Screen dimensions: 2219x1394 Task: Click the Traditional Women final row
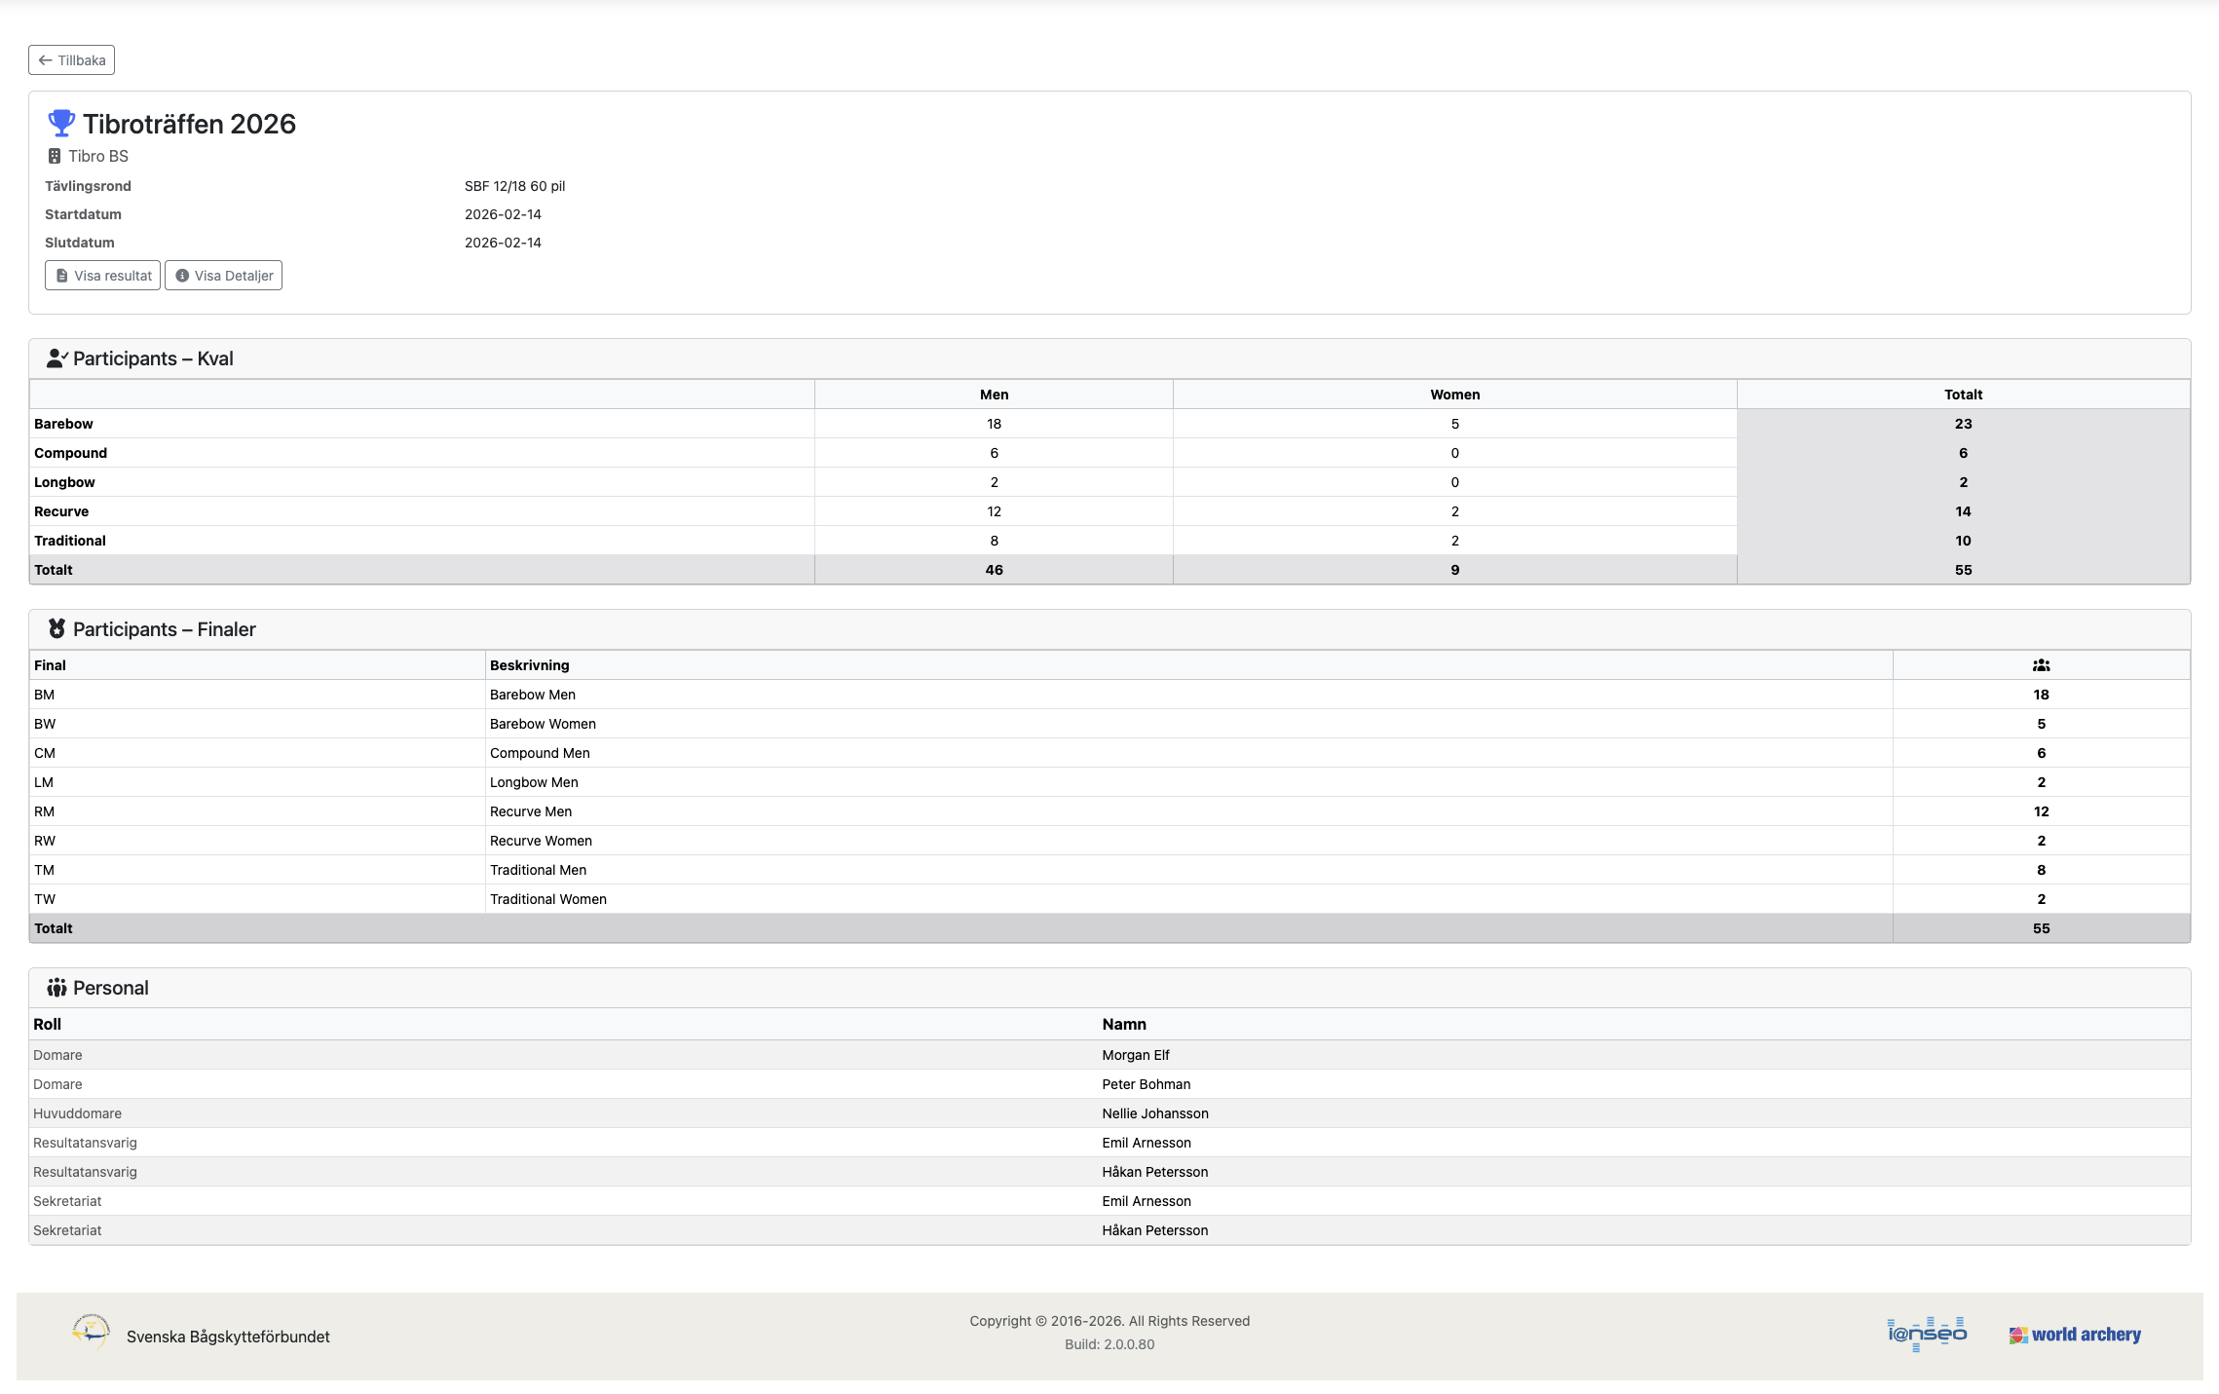[x=548, y=899]
